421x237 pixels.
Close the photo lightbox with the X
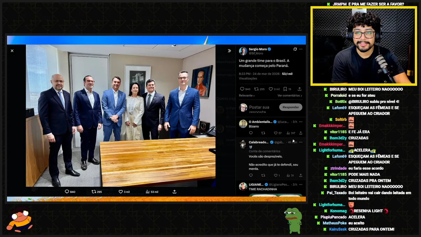[12, 51]
